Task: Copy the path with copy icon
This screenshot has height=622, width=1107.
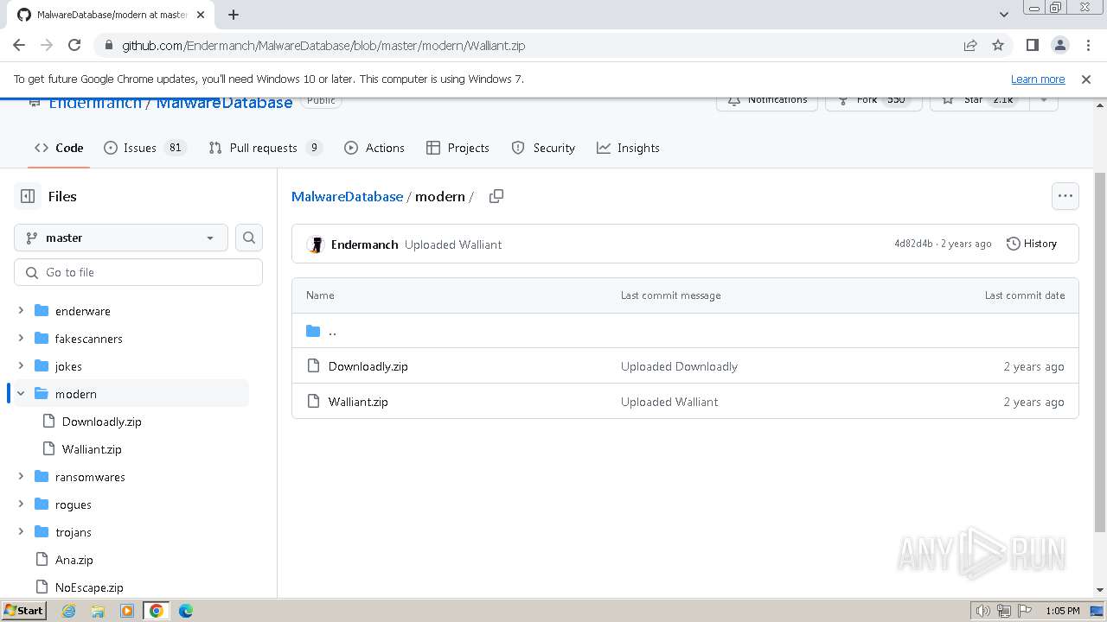Action: pos(496,196)
